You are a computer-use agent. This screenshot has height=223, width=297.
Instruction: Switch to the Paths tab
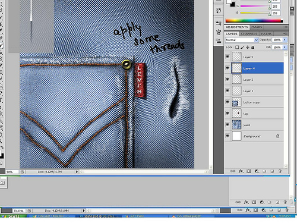tap(266, 34)
